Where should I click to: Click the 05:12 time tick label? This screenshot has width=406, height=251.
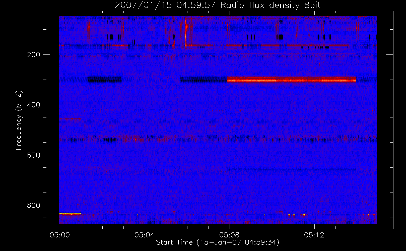point(314,235)
